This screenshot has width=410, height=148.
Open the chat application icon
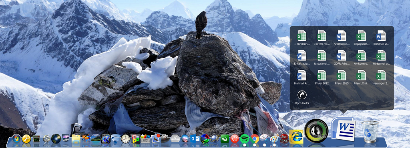coord(284,138)
